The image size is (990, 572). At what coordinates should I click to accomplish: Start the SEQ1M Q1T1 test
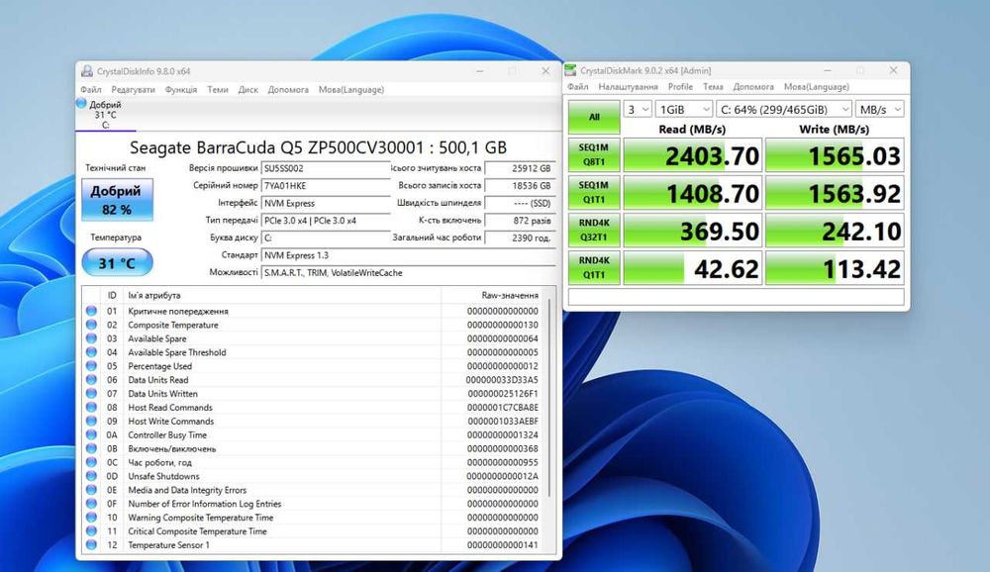(594, 193)
